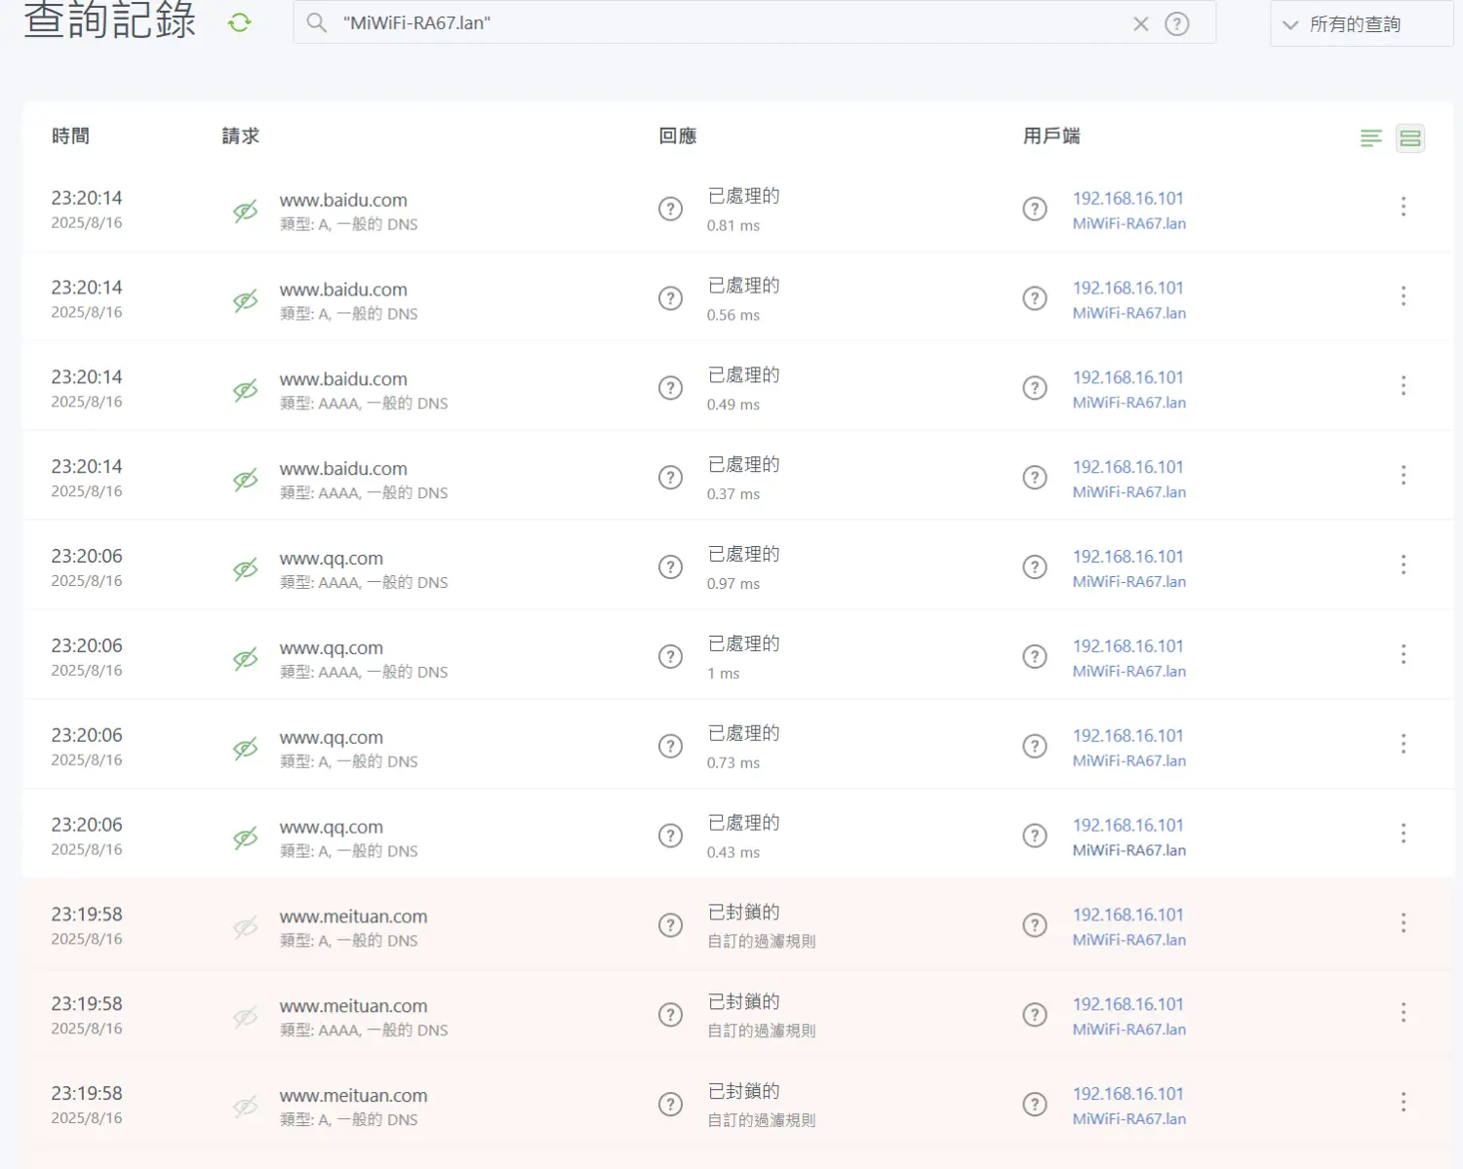Click the magnifier icon in the search box
The width and height of the screenshot is (1463, 1169).
(x=317, y=22)
